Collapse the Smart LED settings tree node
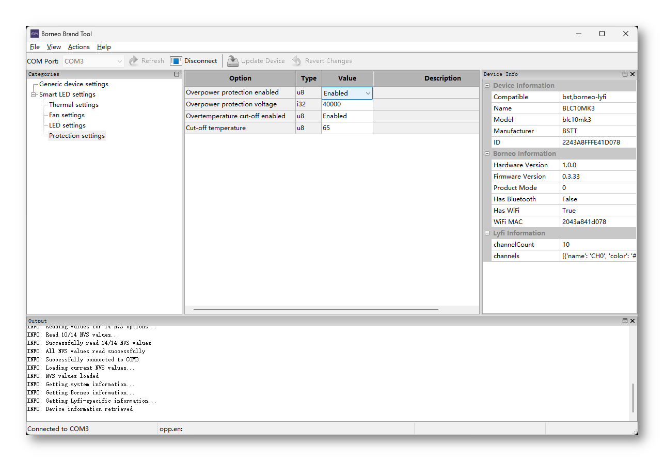Screen dimensions: 664x461 click(34, 94)
